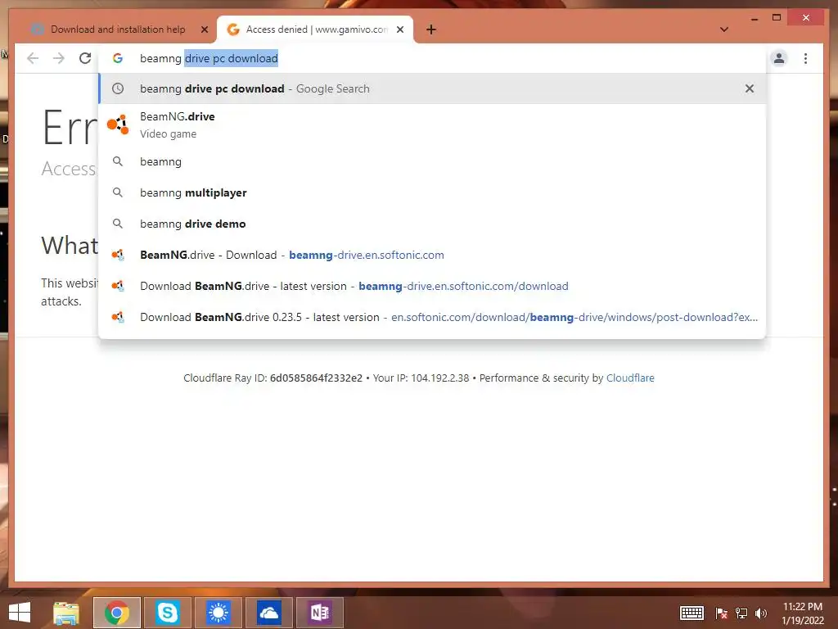
Task: Maximize the Chrome window
Action: [777, 18]
